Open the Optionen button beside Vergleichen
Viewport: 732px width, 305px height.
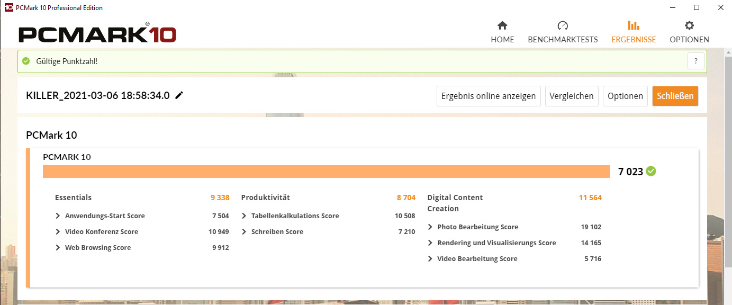click(625, 96)
